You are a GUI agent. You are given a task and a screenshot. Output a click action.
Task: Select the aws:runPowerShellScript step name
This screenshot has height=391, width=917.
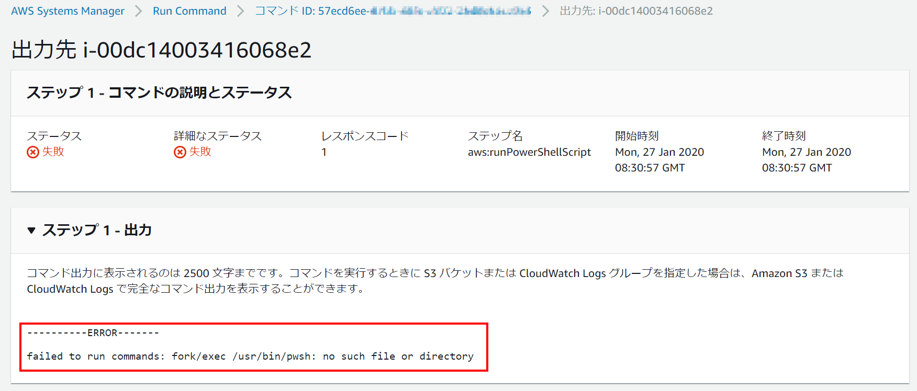click(x=529, y=152)
